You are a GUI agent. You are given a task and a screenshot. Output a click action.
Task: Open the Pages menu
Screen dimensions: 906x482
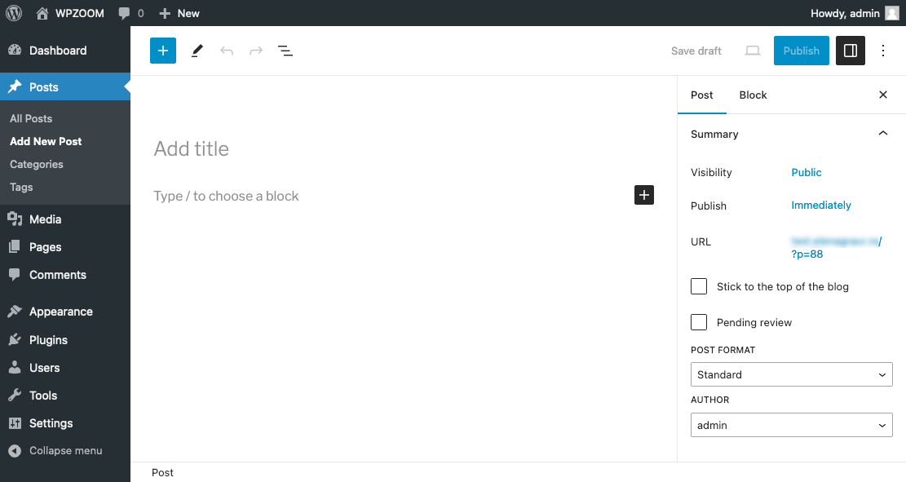pyautogui.click(x=65, y=247)
